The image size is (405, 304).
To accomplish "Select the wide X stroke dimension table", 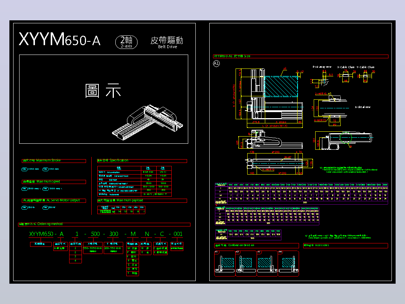I will 301,193.
